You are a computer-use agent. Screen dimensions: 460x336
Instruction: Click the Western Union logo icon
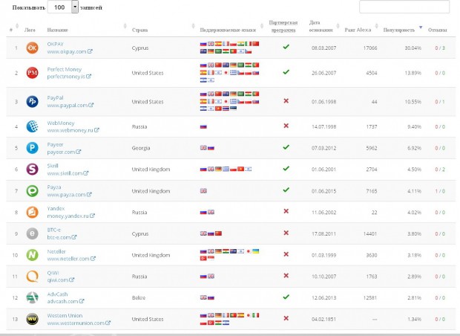tap(32, 319)
